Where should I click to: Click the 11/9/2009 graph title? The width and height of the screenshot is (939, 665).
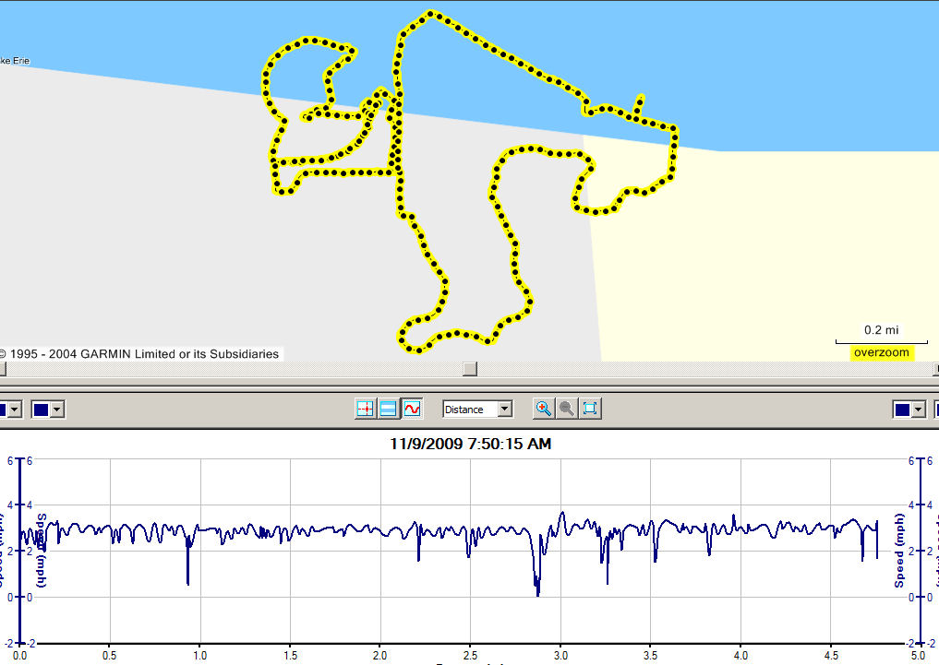tap(470, 444)
